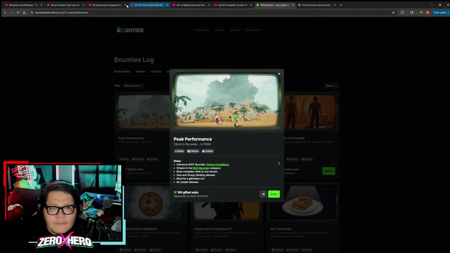Open the KICK Bounties category link

[201, 168]
